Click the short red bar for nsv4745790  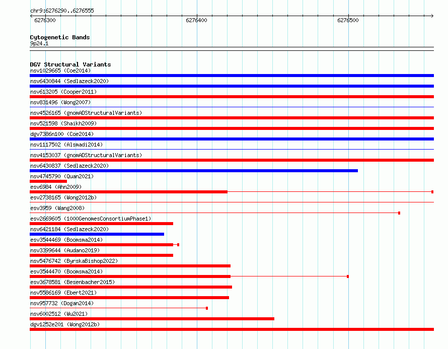[48, 181]
